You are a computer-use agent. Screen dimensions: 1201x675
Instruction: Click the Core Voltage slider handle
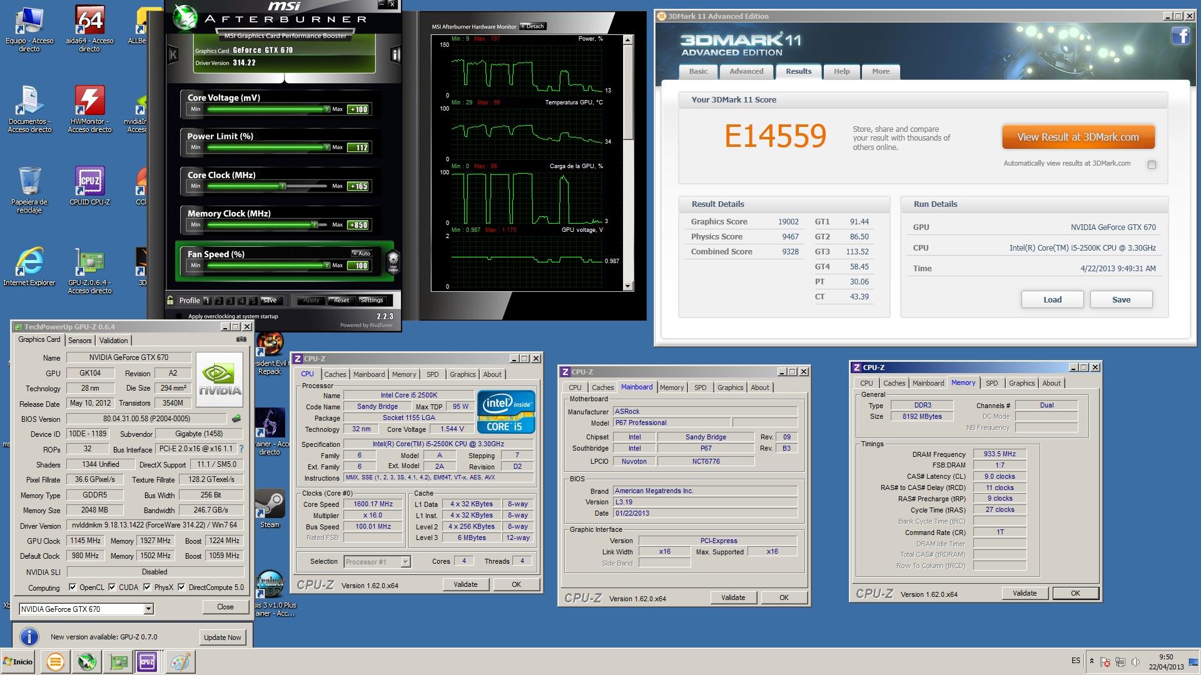(x=327, y=109)
